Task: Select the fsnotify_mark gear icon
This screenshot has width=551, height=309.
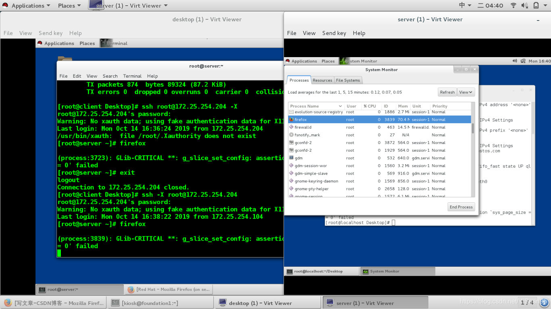Action: point(291,135)
